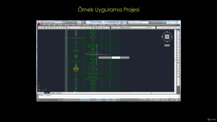
Task: Click the Match Properties icon
Action: coord(67,27)
